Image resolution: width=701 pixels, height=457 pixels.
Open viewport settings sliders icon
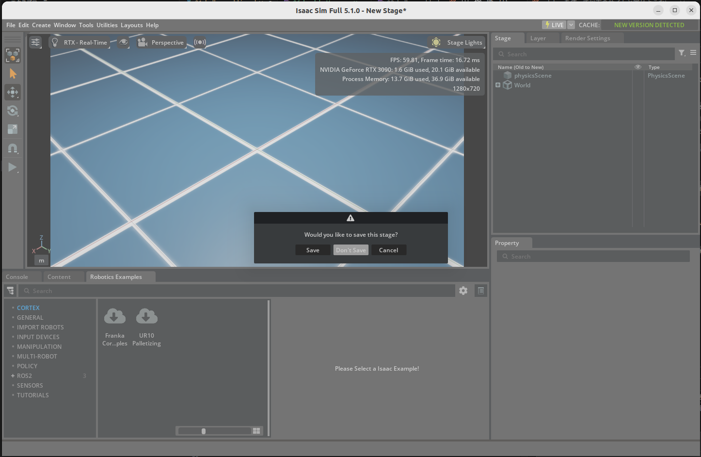pyautogui.click(x=35, y=43)
